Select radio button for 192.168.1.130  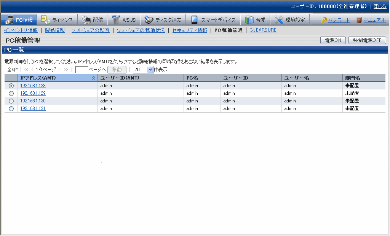[x=11, y=101]
